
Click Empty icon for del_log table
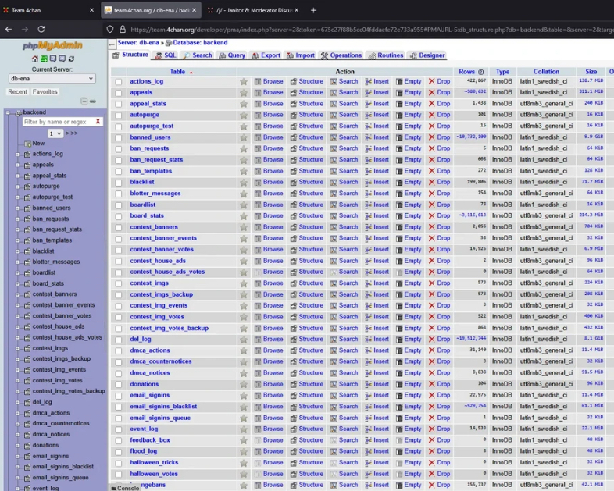[399, 340]
